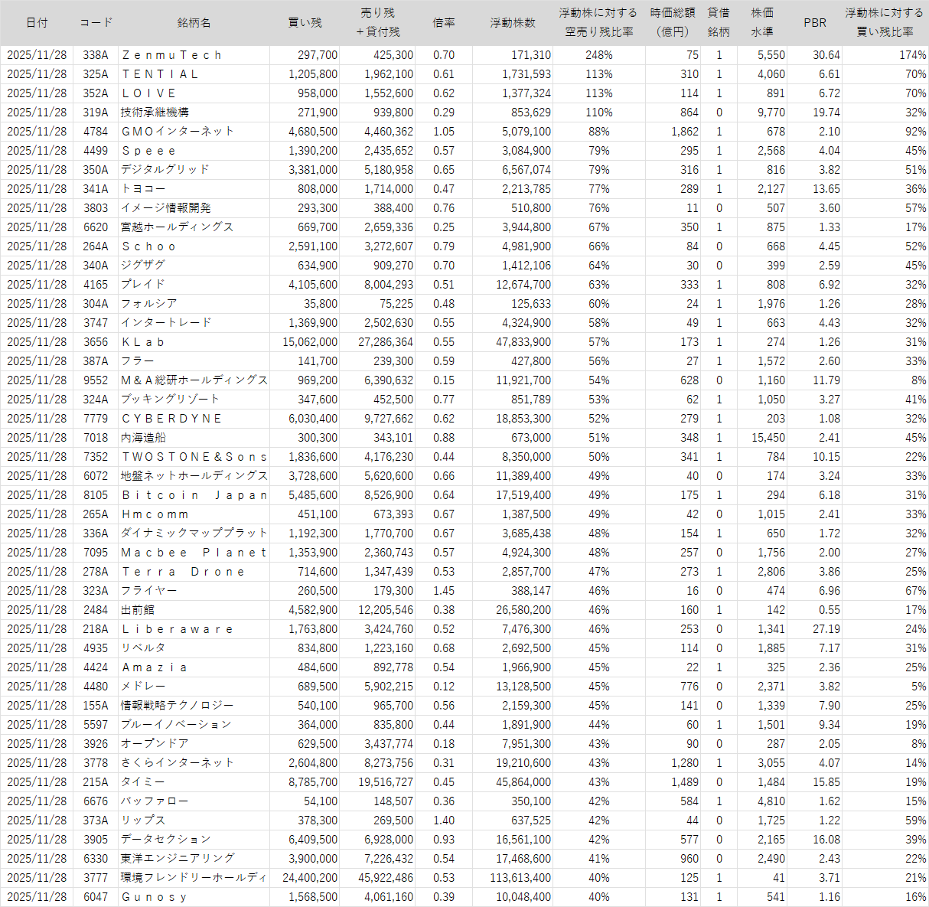Click the 時価総額(億円) column header
929x907 pixels.
pyautogui.click(x=673, y=23)
